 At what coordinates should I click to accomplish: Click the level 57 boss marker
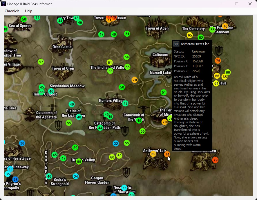(x=41, y=62)
